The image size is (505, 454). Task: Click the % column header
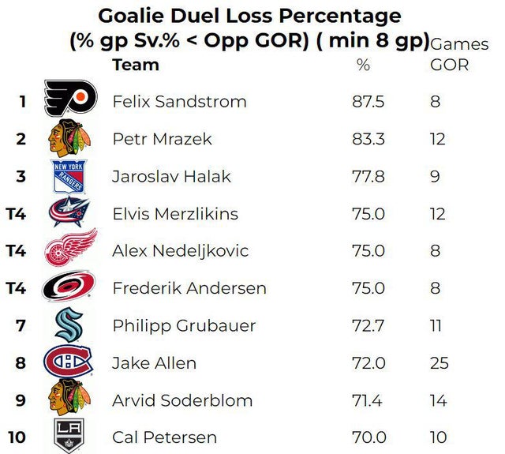pyautogui.click(x=363, y=65)
